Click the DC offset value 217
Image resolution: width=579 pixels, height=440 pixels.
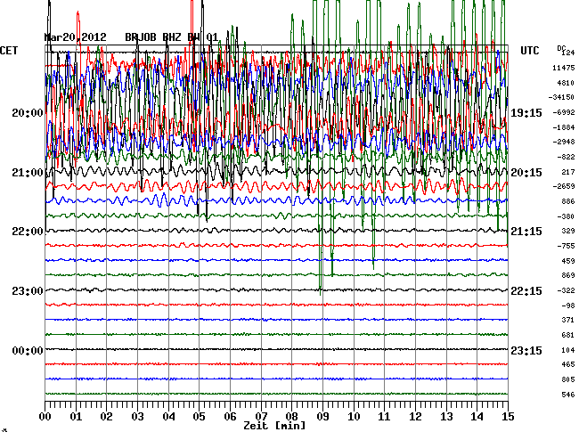pyautogui.click(x=568, y=172)
